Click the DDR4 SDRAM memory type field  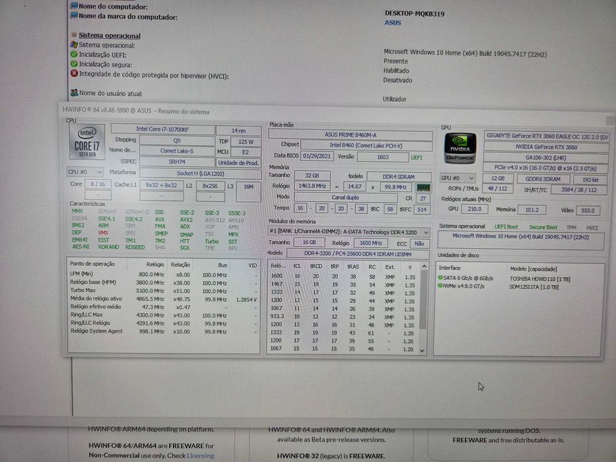pos(398,177)
